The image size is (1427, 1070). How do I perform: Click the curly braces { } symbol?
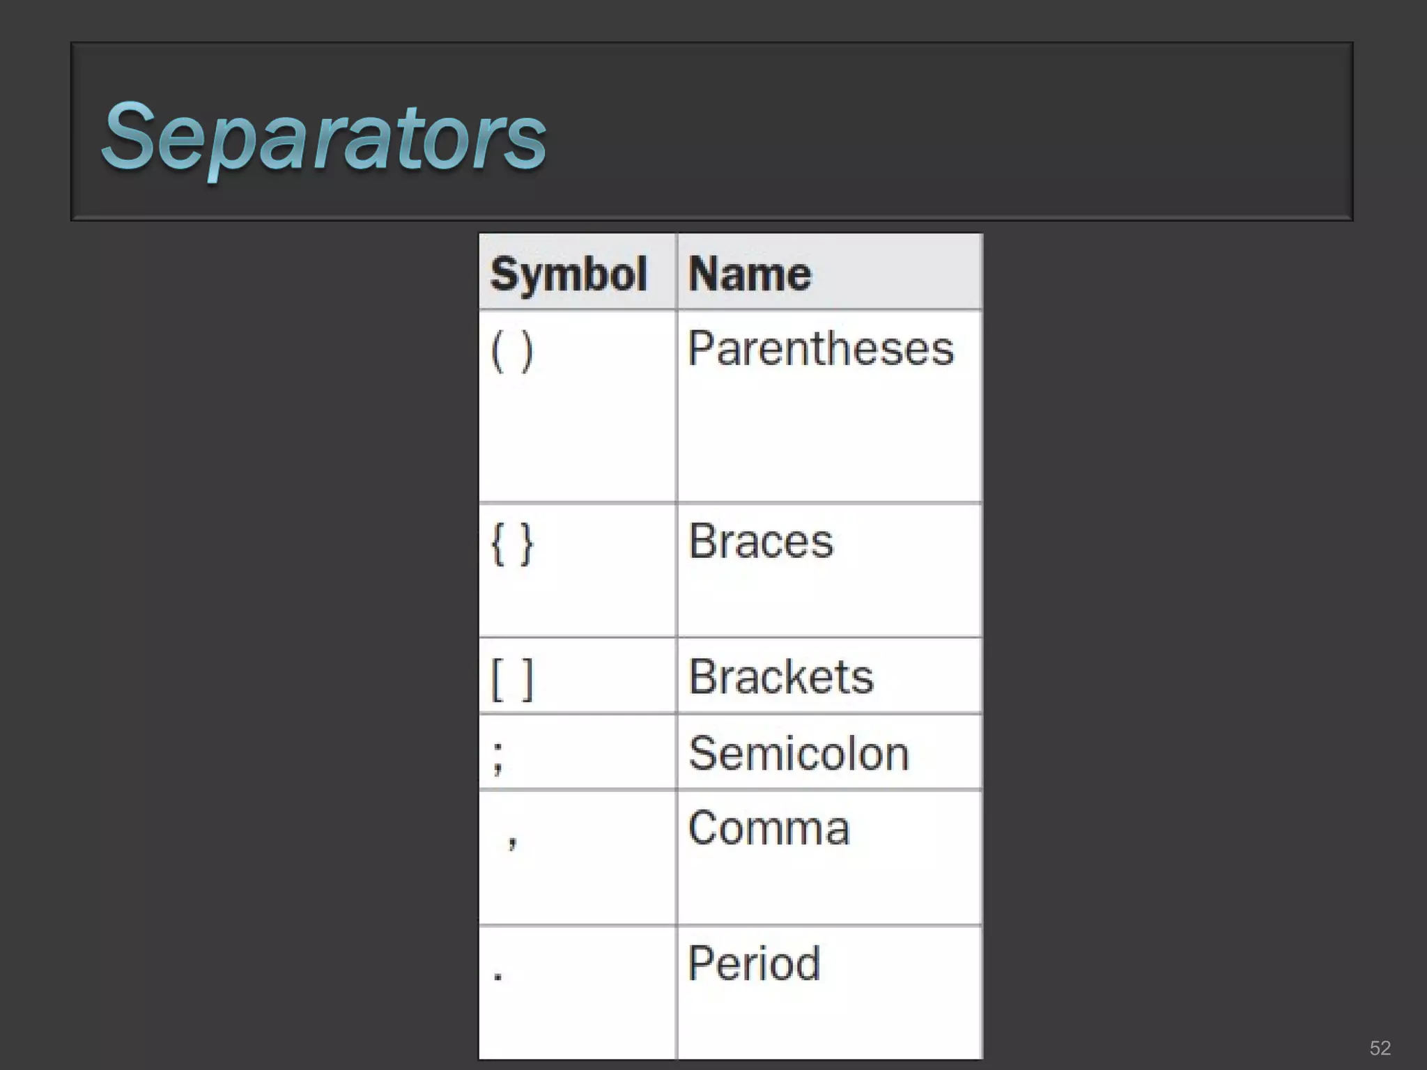512,543
